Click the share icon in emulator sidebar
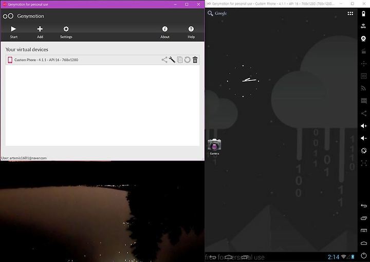Viewport: 370px width, 262px height. pos(364,113)
